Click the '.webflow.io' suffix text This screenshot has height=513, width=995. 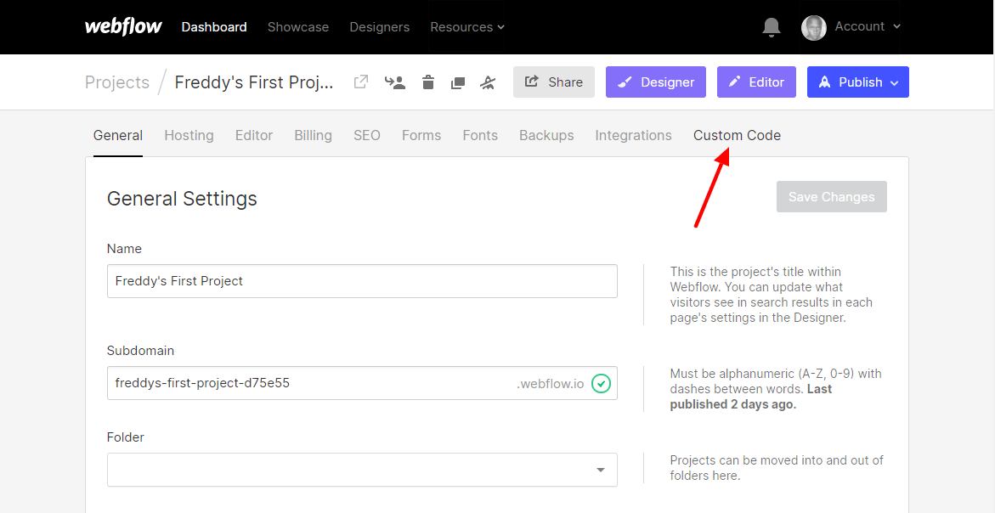(550, 384)
